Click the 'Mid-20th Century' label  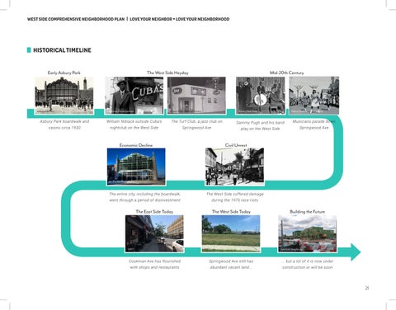point(287,73)
